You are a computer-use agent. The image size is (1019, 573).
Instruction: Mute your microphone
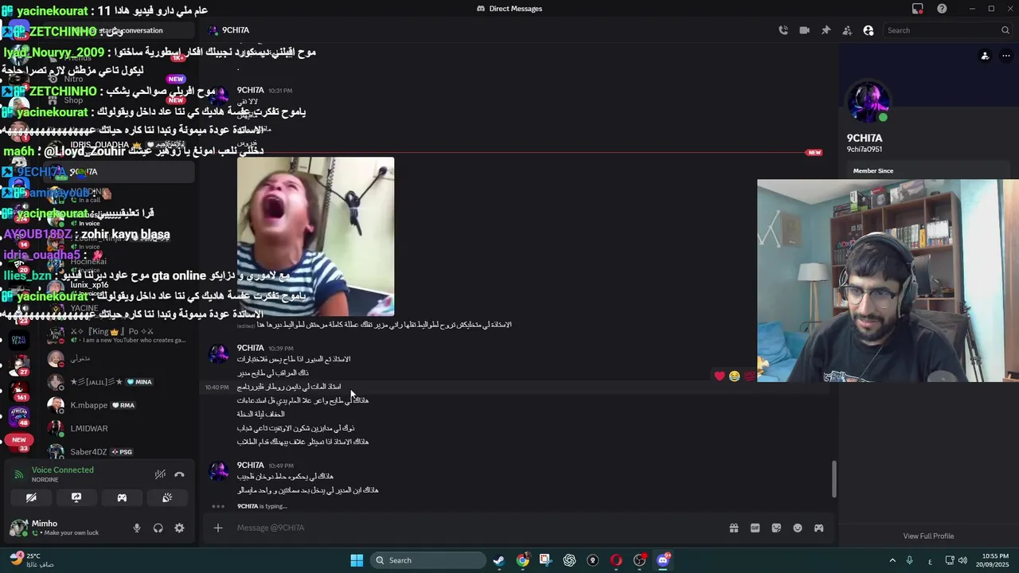coord(137,528)
